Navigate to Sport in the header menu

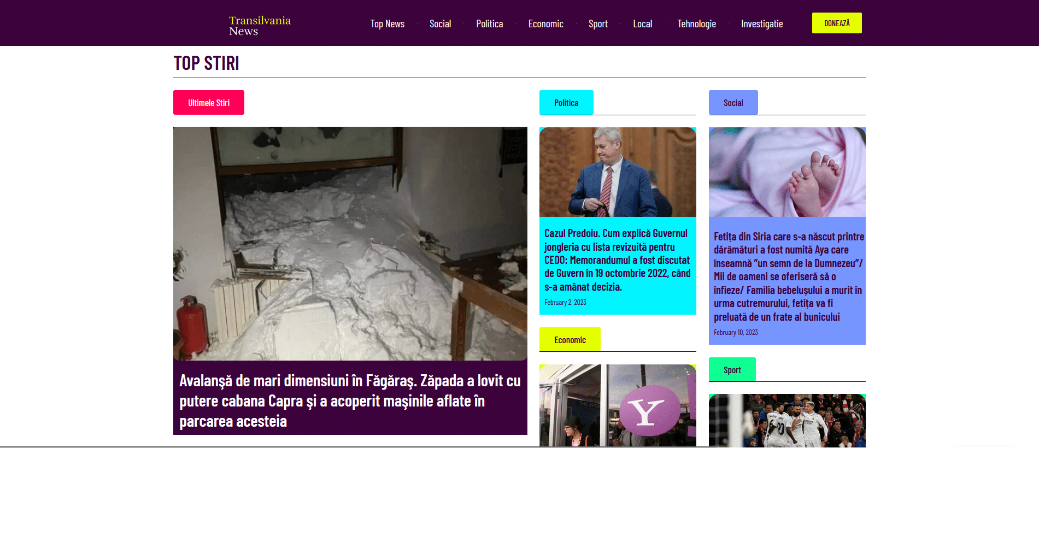[x=598, y=23]
